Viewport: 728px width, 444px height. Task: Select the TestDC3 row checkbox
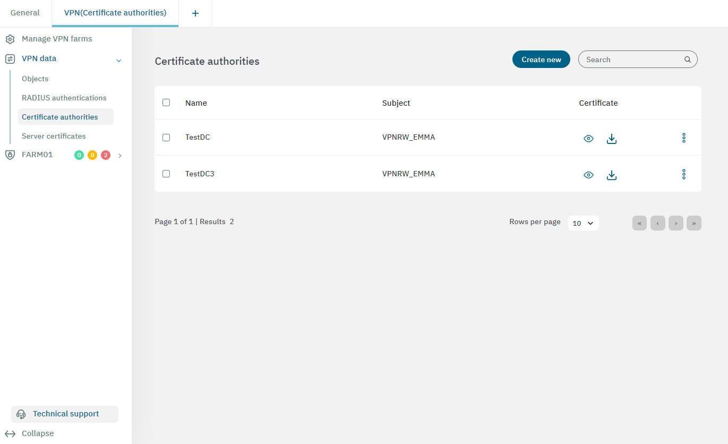[166, 174]
